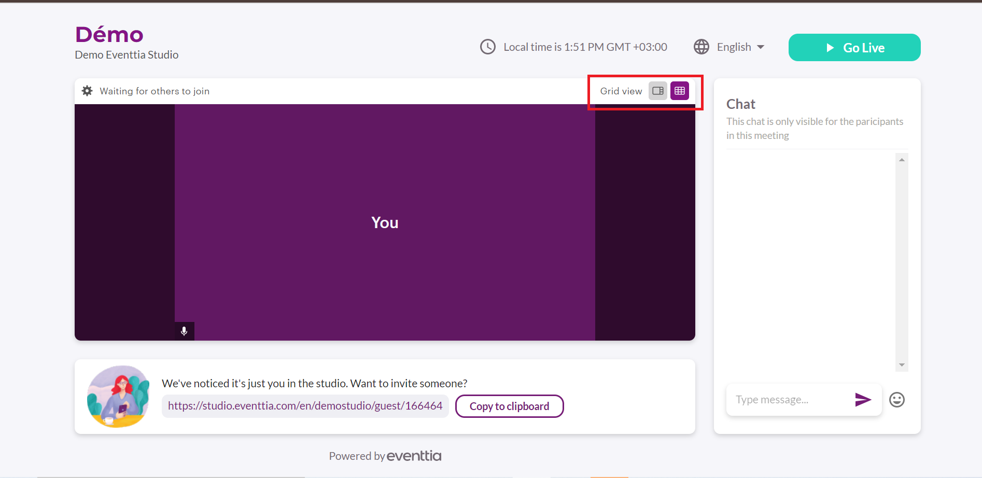982x478 pixels.
Task: Click the illustrated avatar in the invite banner
Action: (118, 397)
